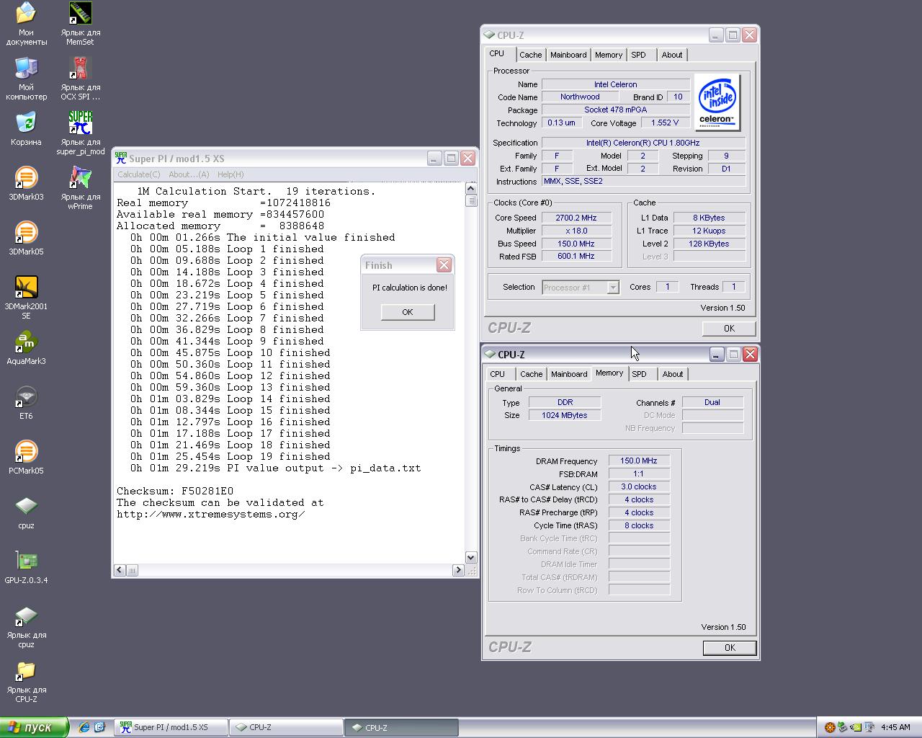Click OK in the Finish dialog

[408, 312]
